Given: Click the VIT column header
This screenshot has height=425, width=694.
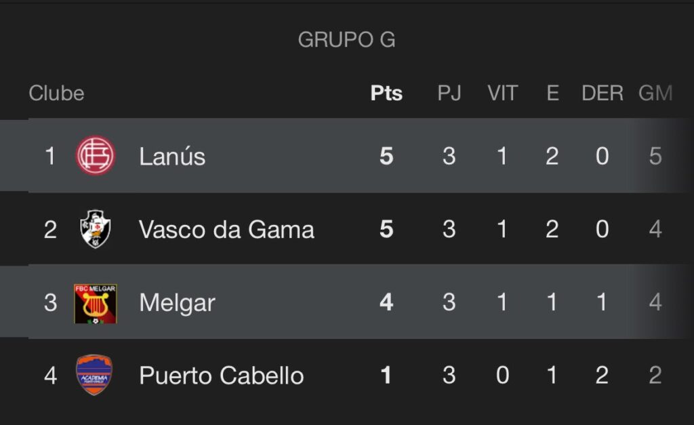Looking at the screenshot, I should point(502,93).
